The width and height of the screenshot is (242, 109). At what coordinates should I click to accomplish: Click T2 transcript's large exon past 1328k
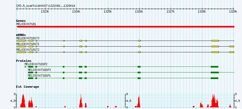(215, 52)
